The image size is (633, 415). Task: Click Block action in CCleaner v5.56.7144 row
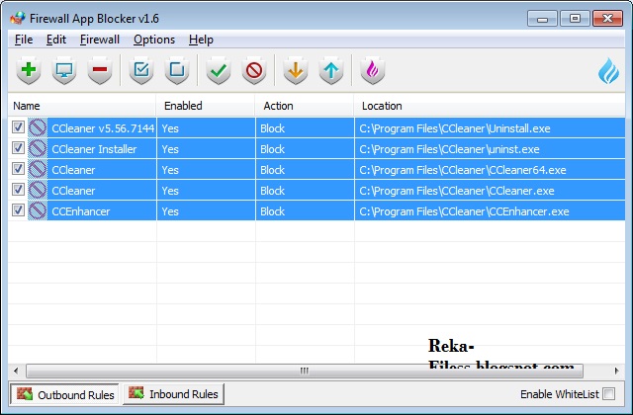273,128
